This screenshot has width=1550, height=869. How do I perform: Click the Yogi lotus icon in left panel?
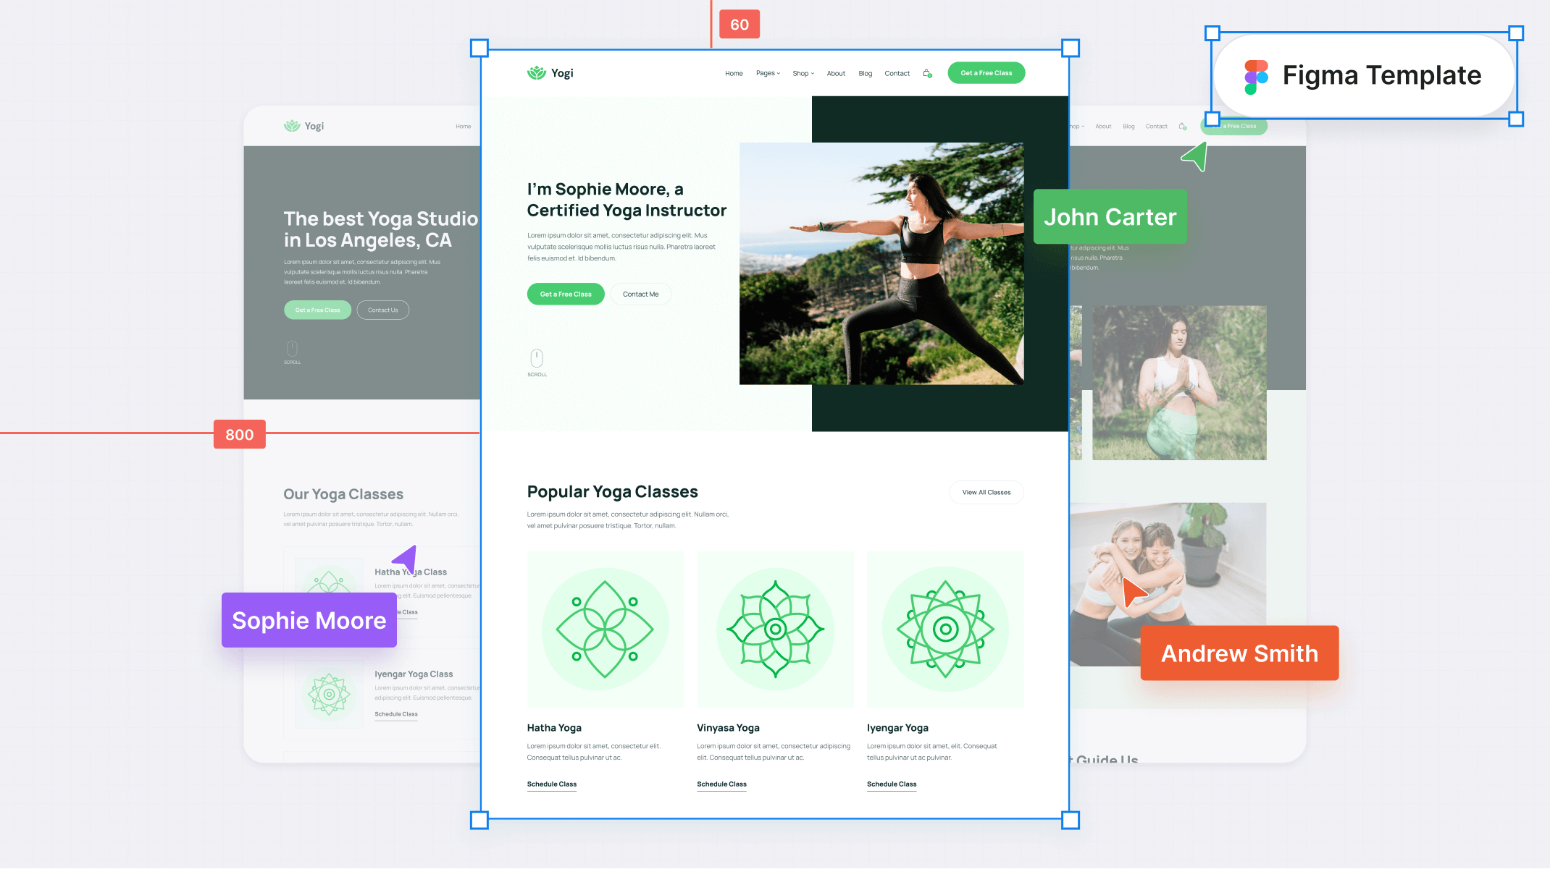(293, 125)
